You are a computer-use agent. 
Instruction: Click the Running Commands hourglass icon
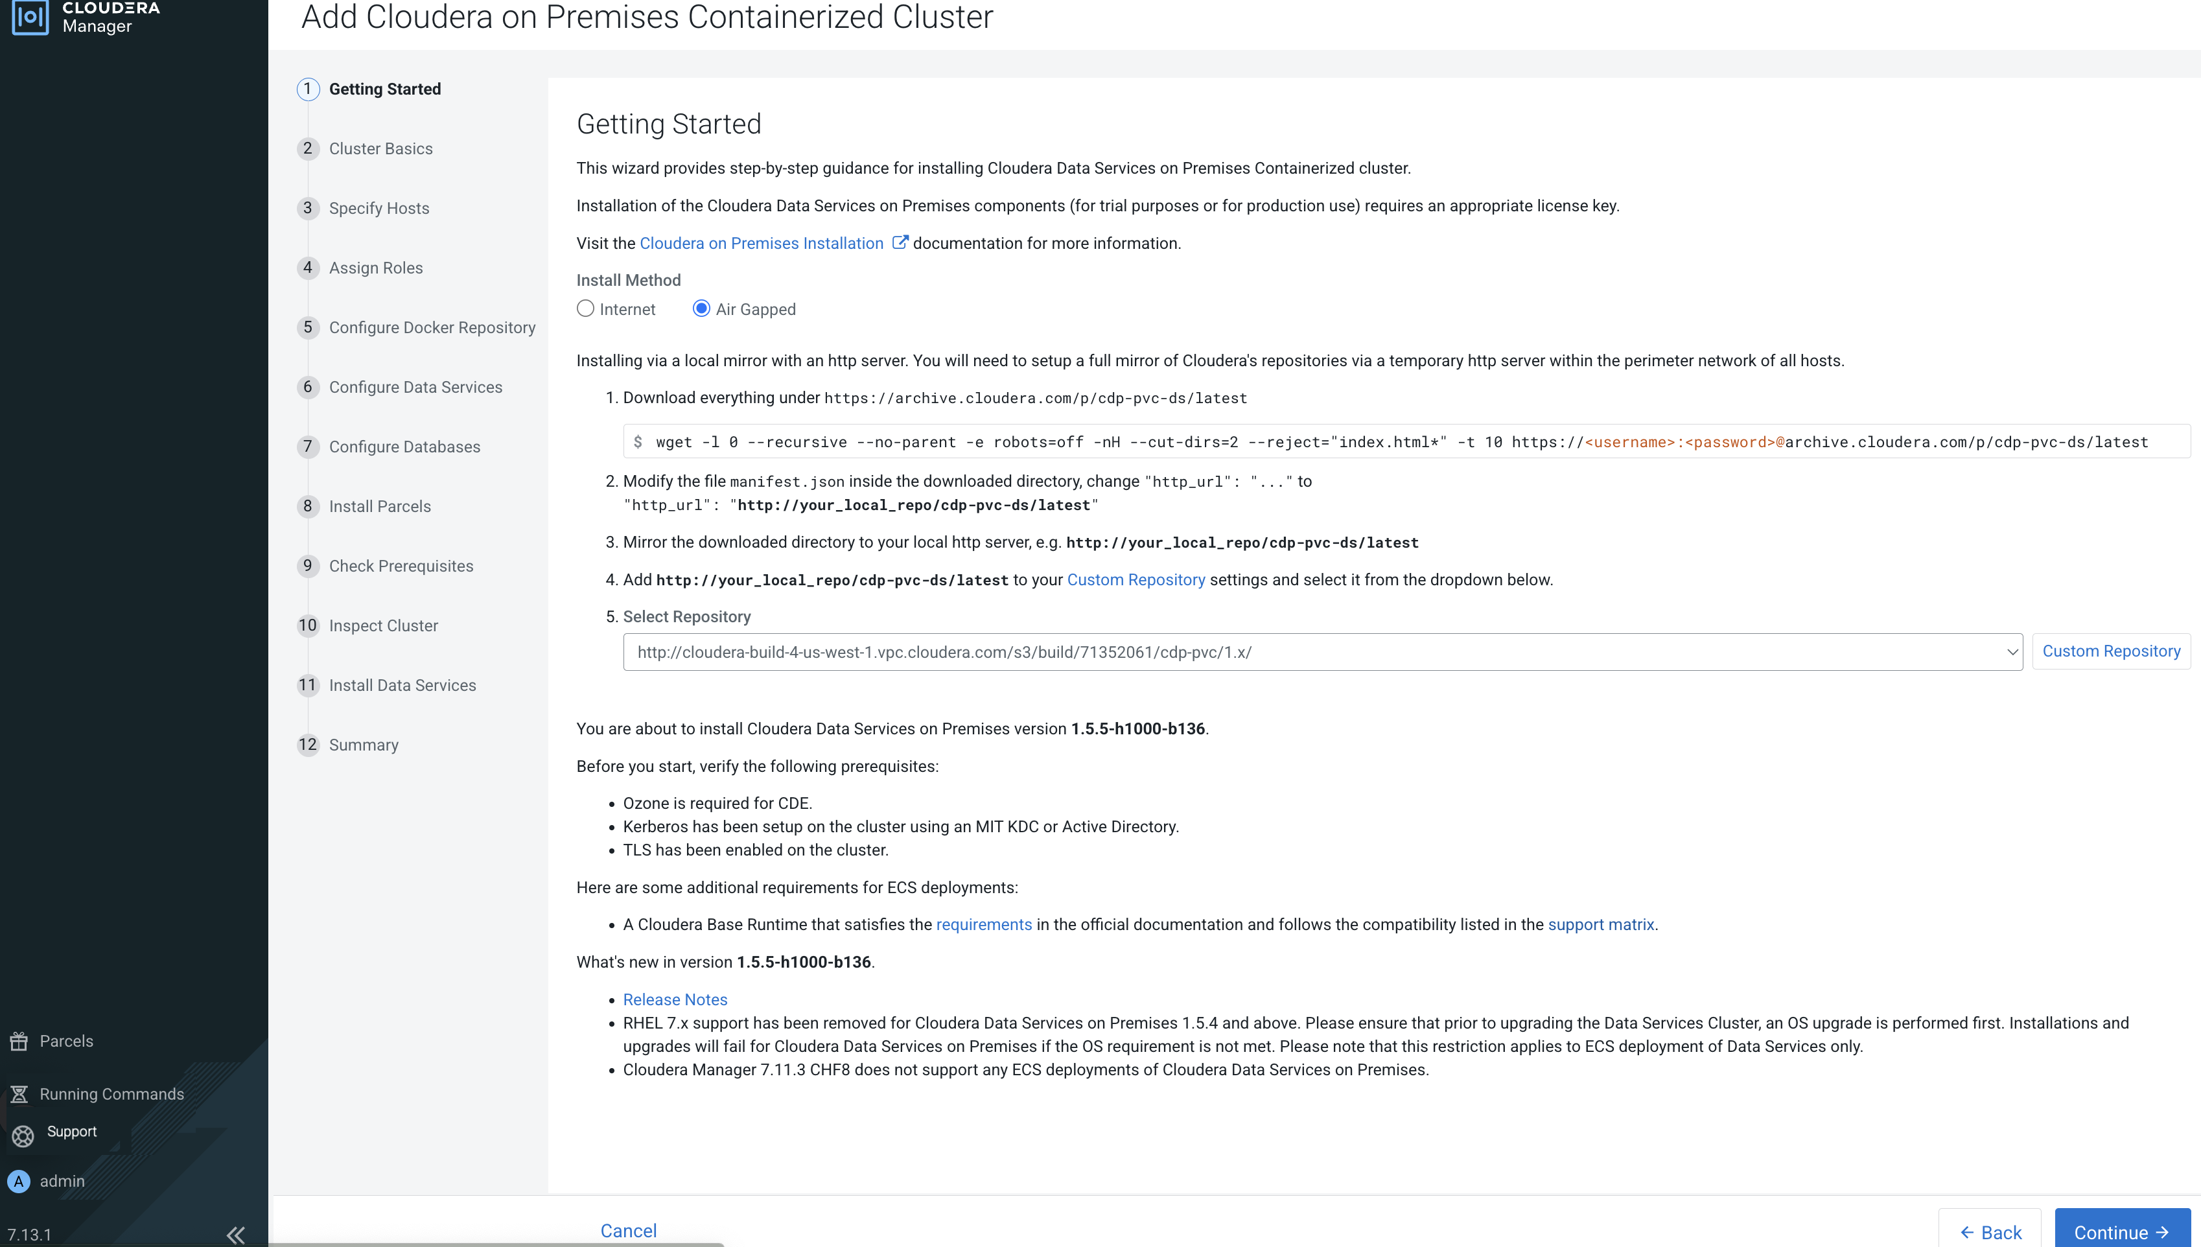19,1093
